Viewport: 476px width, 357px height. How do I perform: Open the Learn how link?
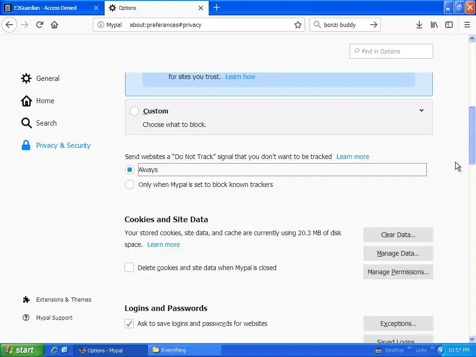240,77
